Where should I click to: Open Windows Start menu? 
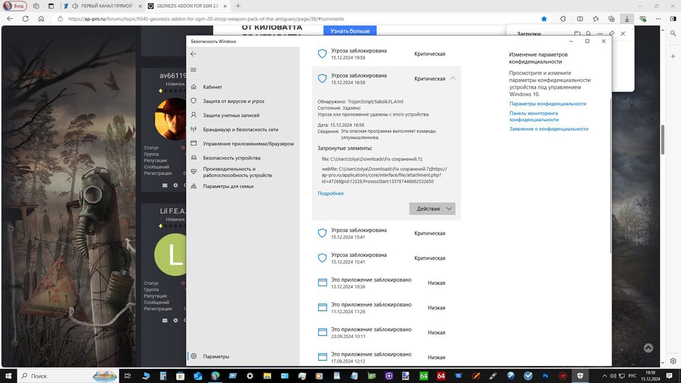point(8,376)
